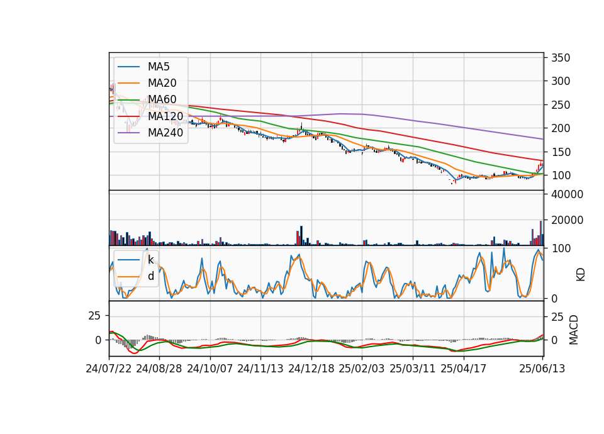Screen dimensions: 604x434
Task: Click the 24/10/07 date label
Action: coord(210,369)
